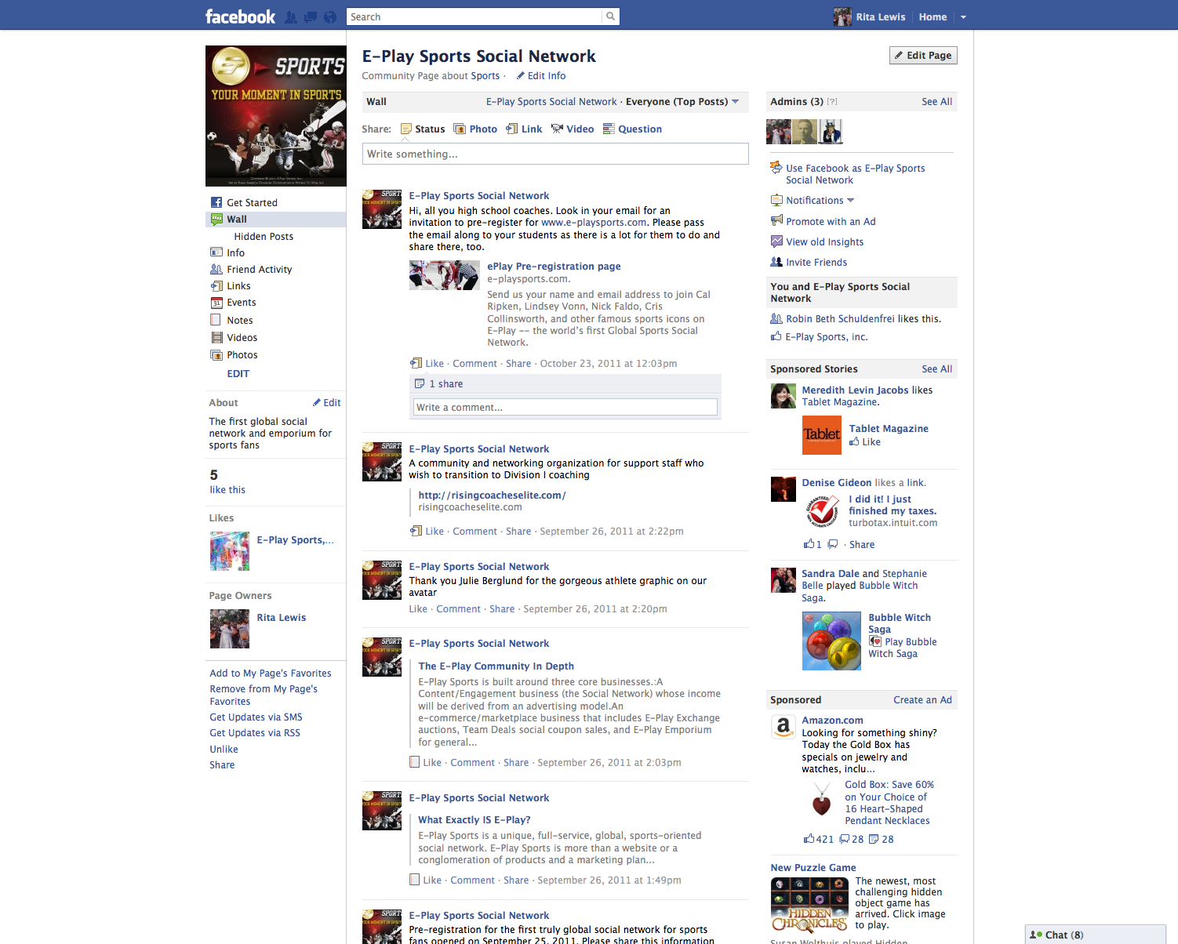Click the Photos sidebar icon
The image size is (1178, 944).
click(x=216, y=355)
